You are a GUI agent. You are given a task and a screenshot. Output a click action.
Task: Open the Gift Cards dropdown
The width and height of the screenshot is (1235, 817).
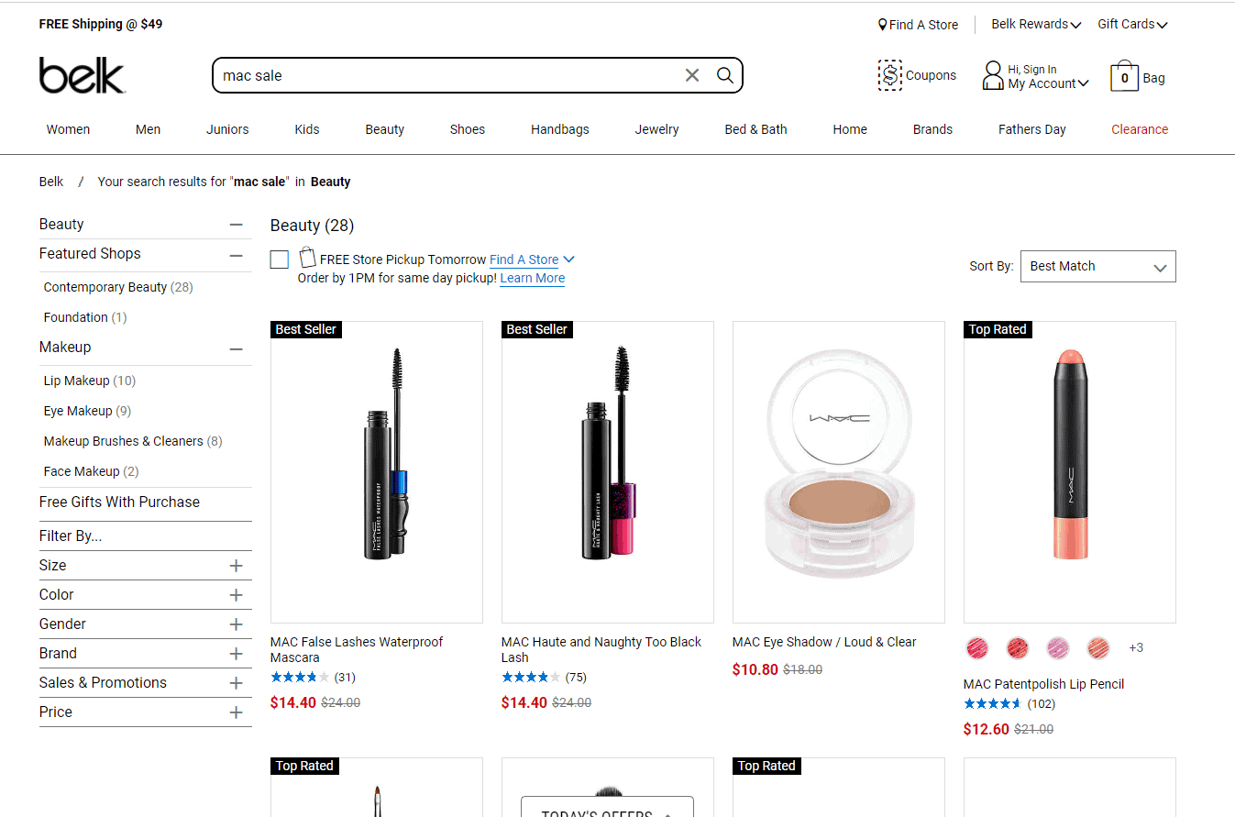[x=1132, y=25]
